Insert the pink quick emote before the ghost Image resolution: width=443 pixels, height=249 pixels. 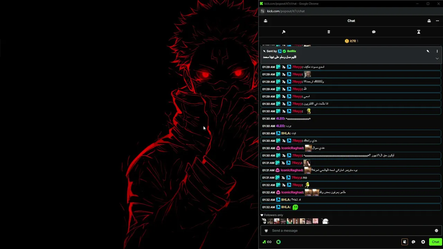click(315, 221)
